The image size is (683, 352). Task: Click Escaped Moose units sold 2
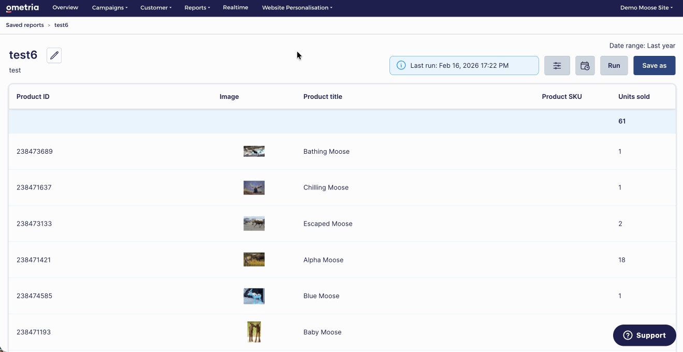click(x=620, y=224)
